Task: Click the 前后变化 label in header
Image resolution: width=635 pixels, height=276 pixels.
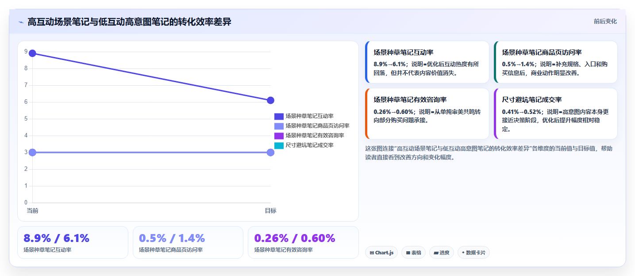Action: 605,21
